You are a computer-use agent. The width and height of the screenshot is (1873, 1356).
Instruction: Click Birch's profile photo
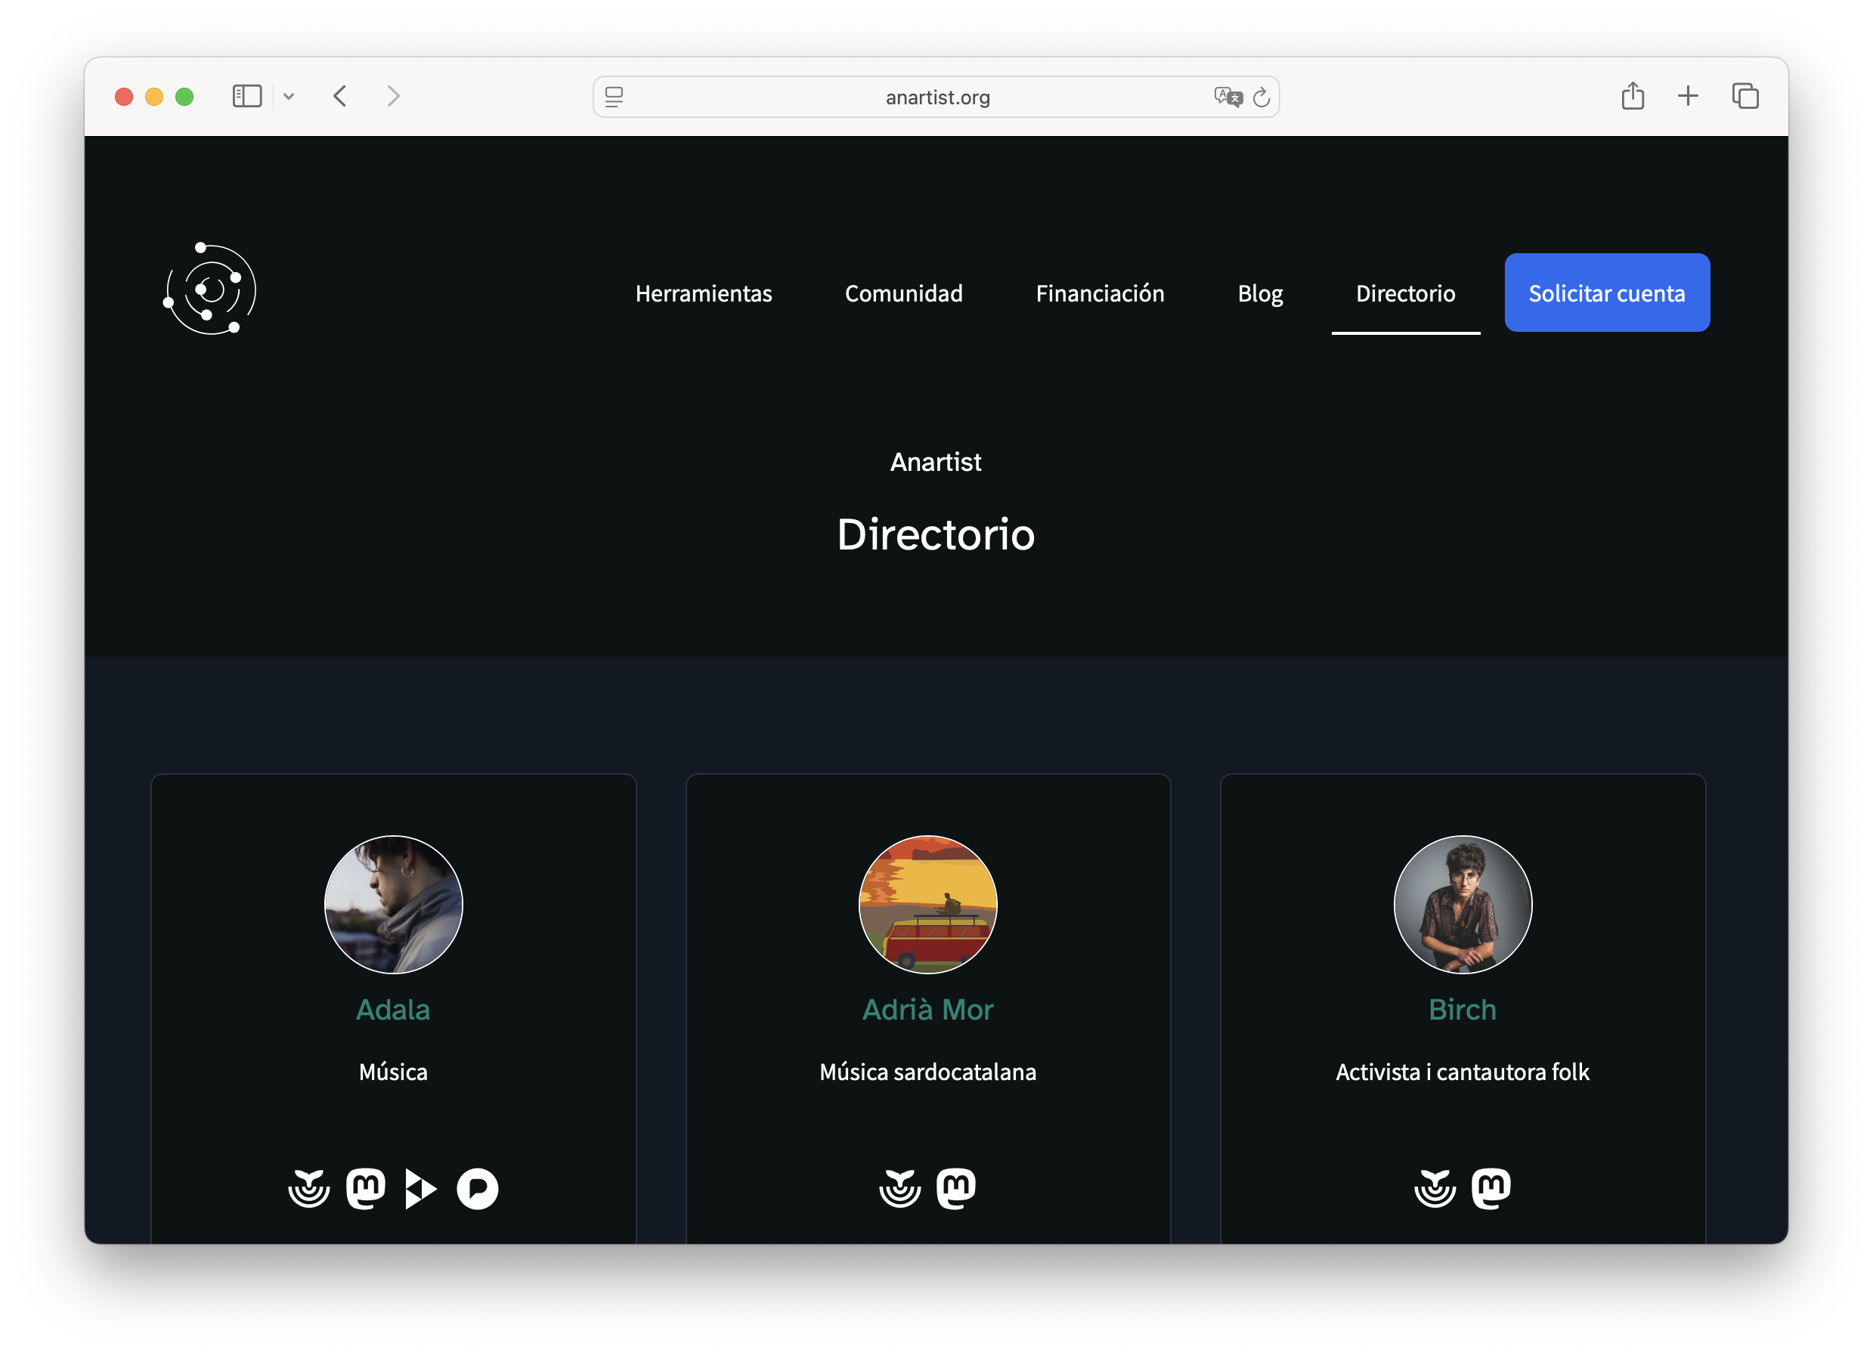point(1462,904)
